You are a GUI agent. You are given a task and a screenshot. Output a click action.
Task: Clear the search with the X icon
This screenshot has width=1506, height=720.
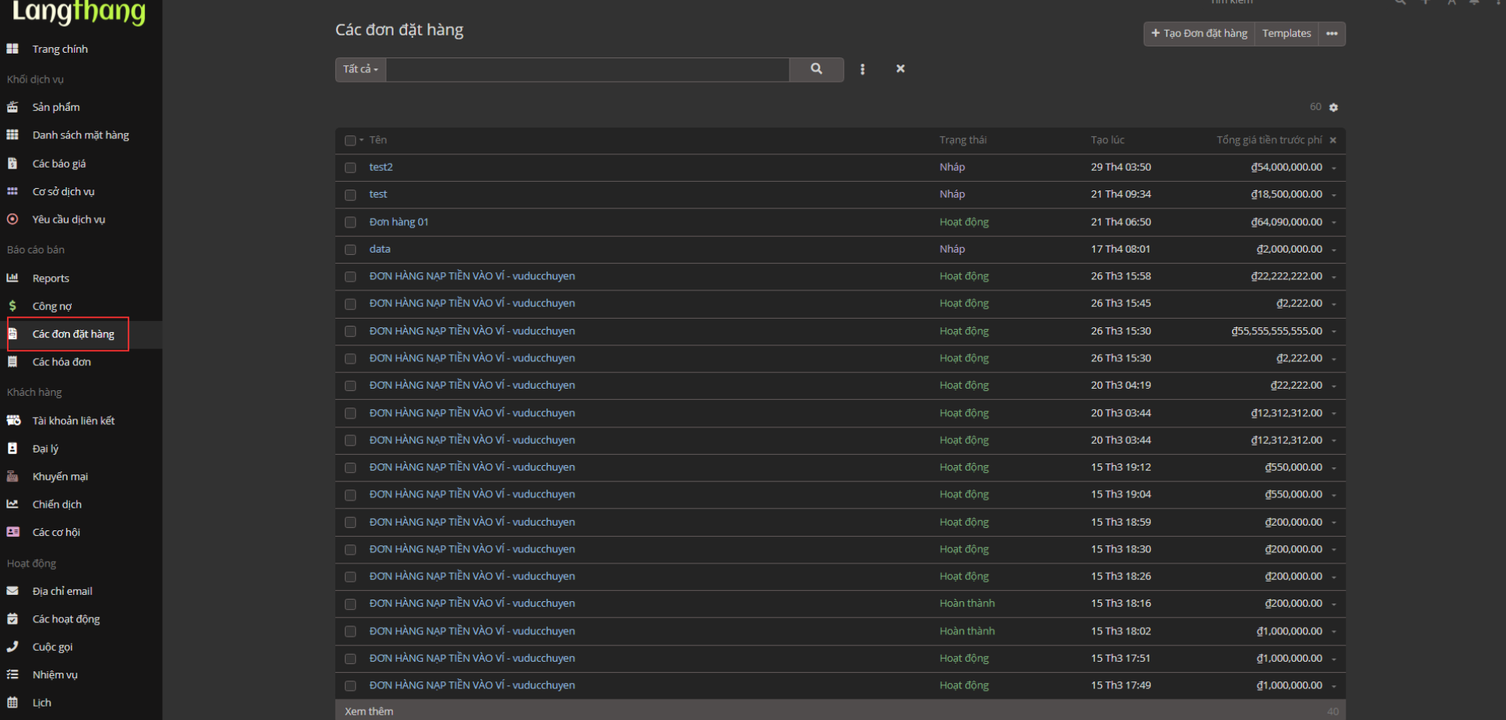900,69
